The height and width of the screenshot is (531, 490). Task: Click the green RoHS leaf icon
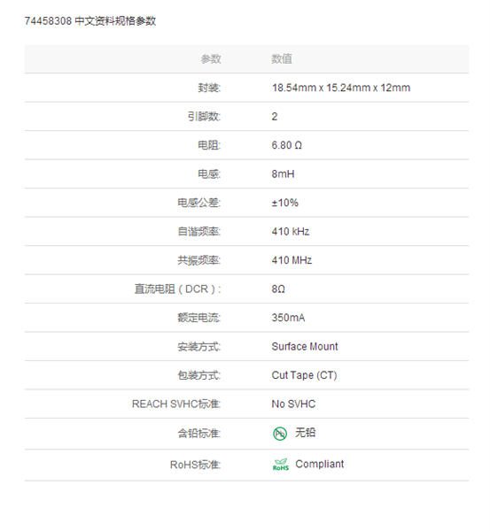(281, 465)
